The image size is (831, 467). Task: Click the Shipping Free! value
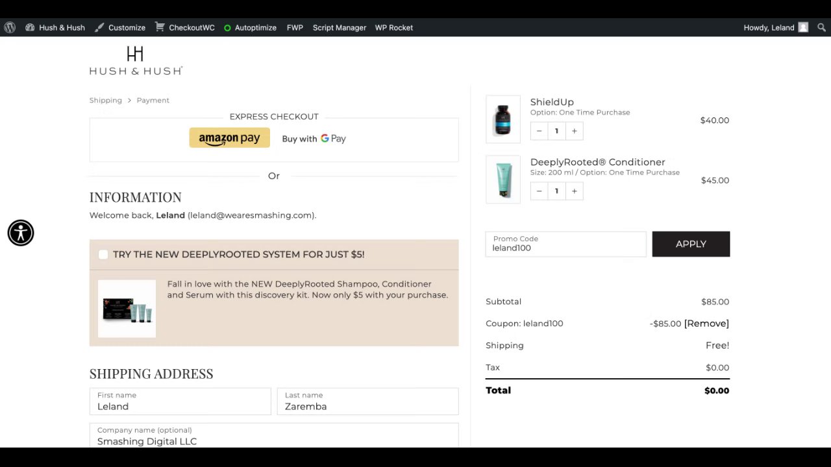[x=717, y=346]
